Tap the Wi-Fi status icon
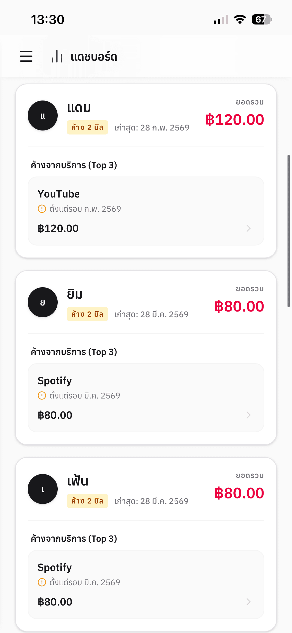The image size is (292, 633). (240, 19)
